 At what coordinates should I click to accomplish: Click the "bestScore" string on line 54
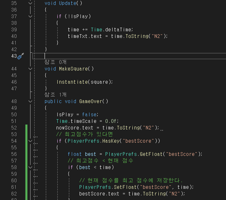tap(139, 141)
